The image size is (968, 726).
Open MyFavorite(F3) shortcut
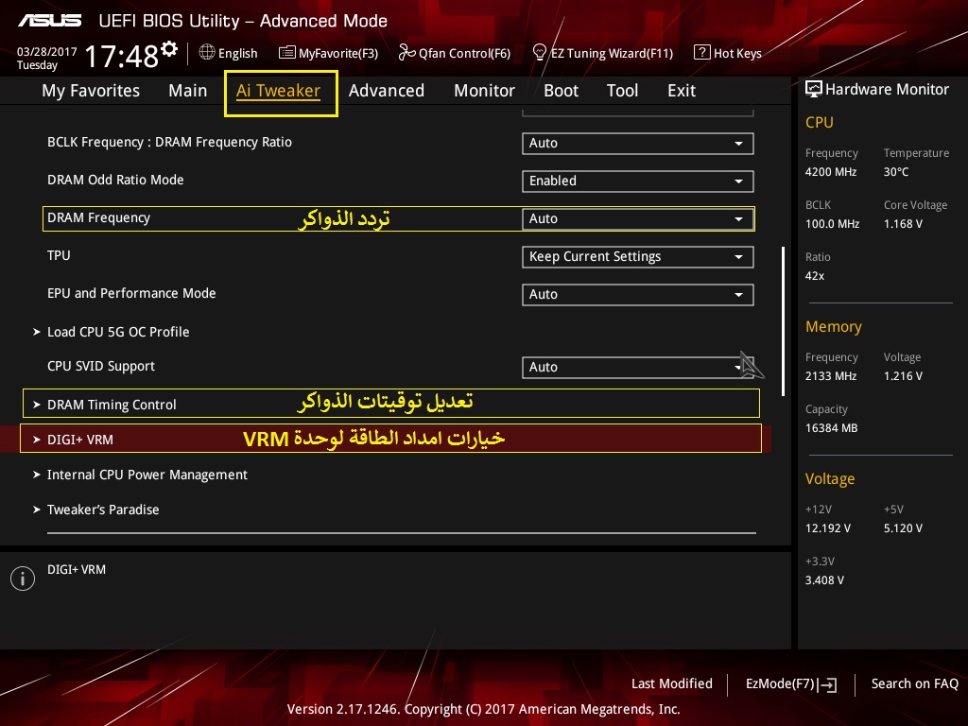pyautogui.click(x=328, y=53)
